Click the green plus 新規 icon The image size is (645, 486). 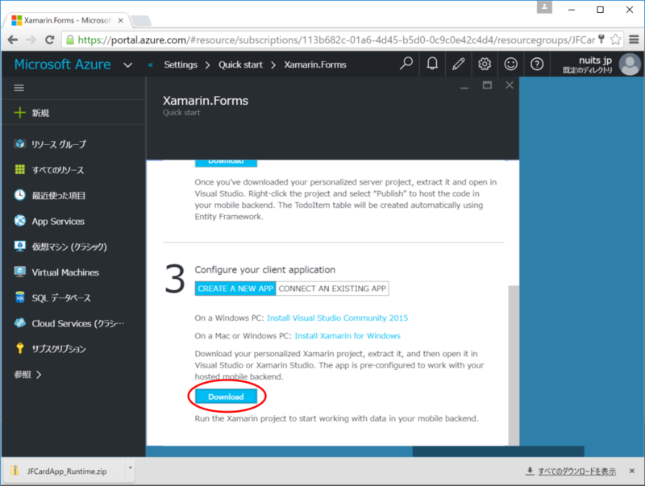[x=19, y=113]
